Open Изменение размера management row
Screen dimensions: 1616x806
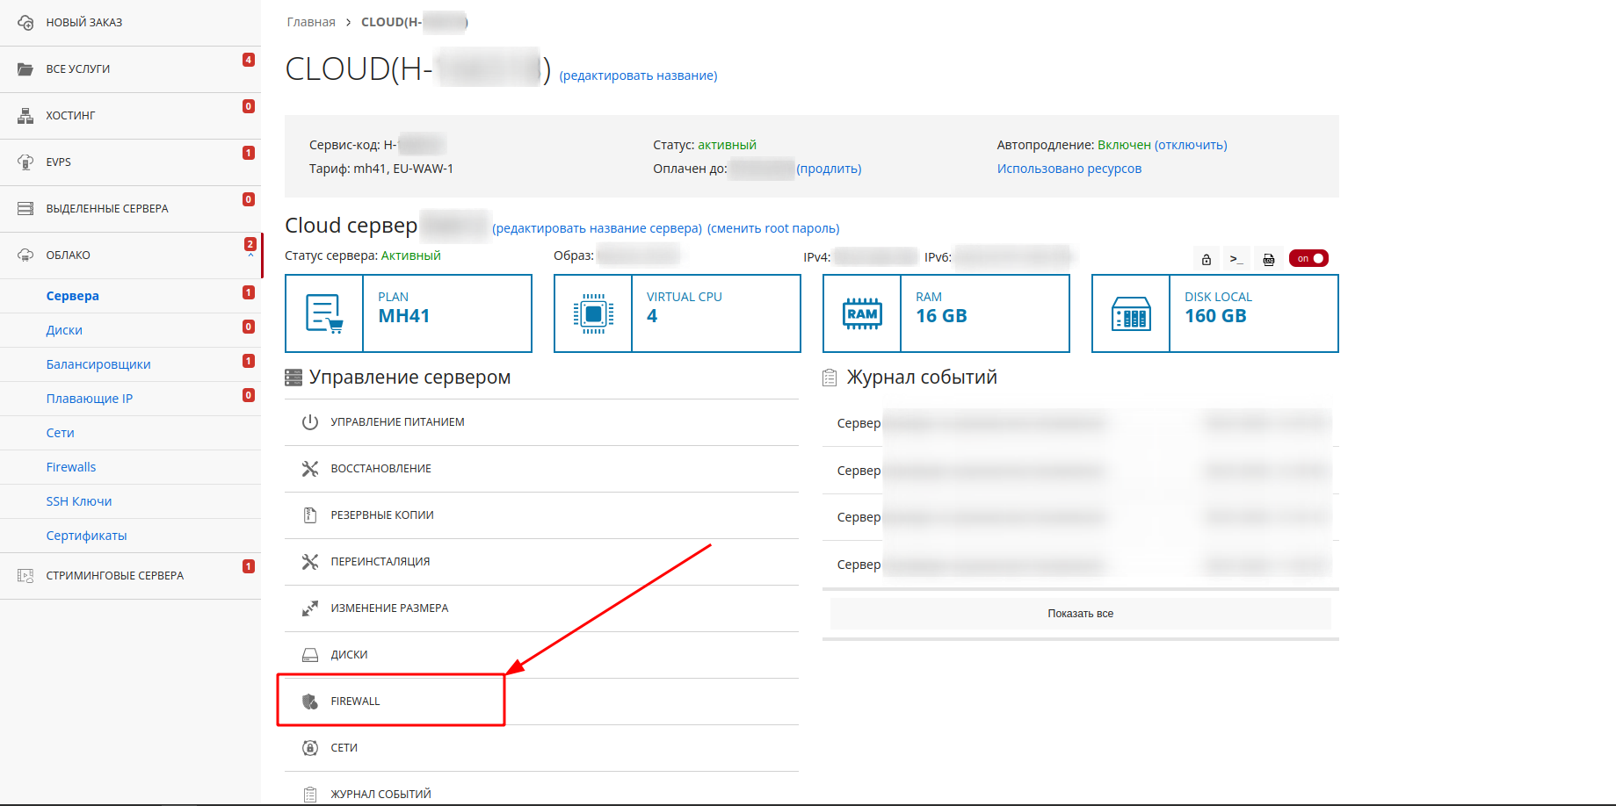(x=541, y=608)
